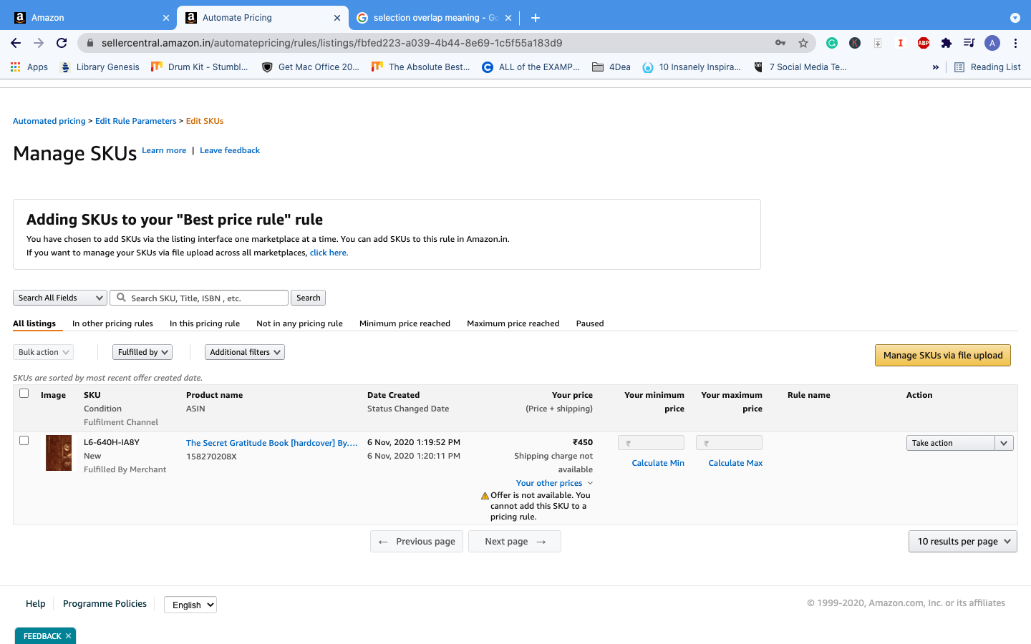Click Manage SKUs via file upload button

(x=942, y=356)
